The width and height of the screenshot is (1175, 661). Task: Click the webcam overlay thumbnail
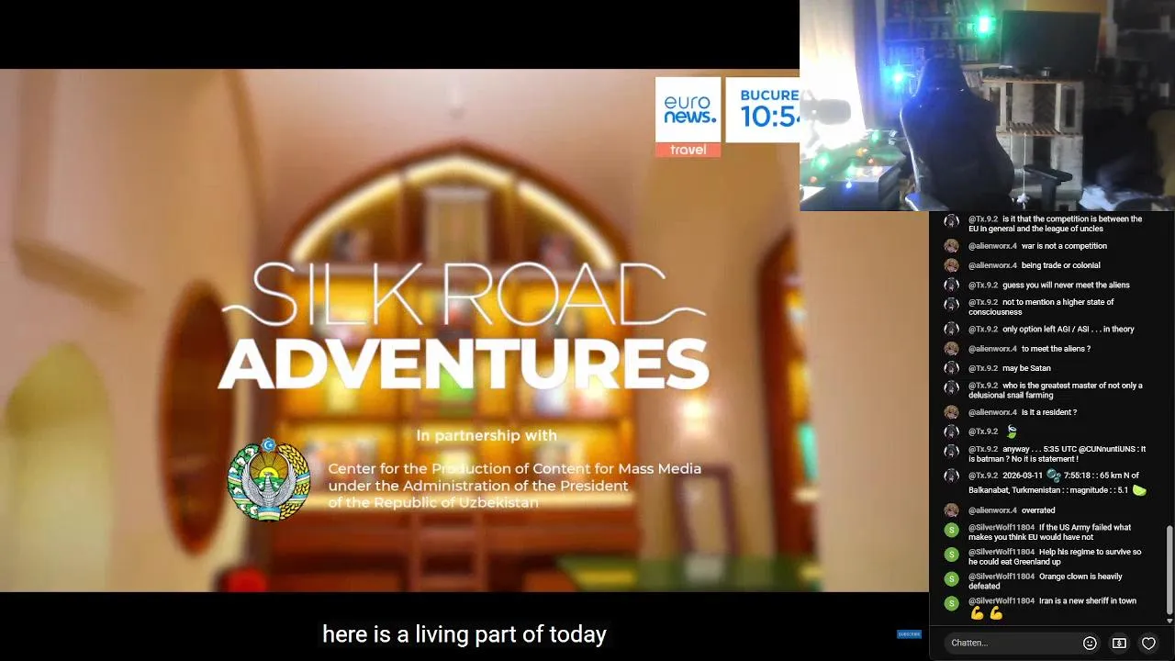click(987, 106)
